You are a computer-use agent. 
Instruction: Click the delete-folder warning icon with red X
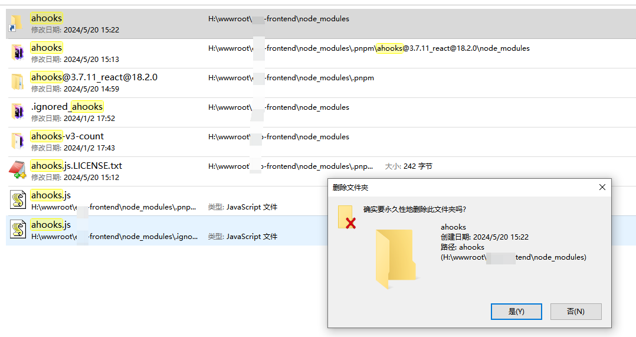coord(347,217)
